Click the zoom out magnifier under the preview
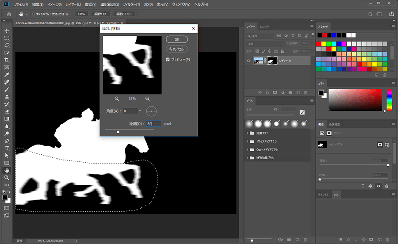The width and height of the screenshot is (398, 244). [117, 99]
